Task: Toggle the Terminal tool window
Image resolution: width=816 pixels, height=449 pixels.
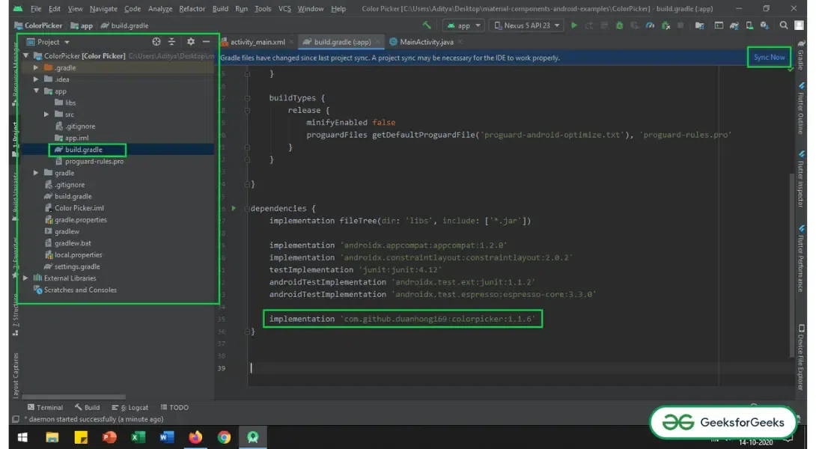Action: [45, 407]
